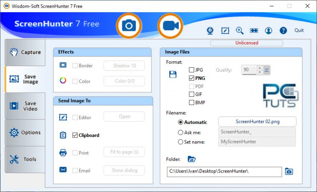This screenshot has width=317, height=192.
Task: Click the Show dialog button
Action: [124, 170]
